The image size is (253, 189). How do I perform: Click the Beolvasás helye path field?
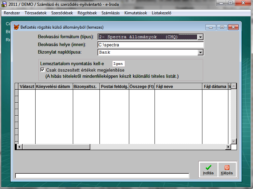pos(150,45)
